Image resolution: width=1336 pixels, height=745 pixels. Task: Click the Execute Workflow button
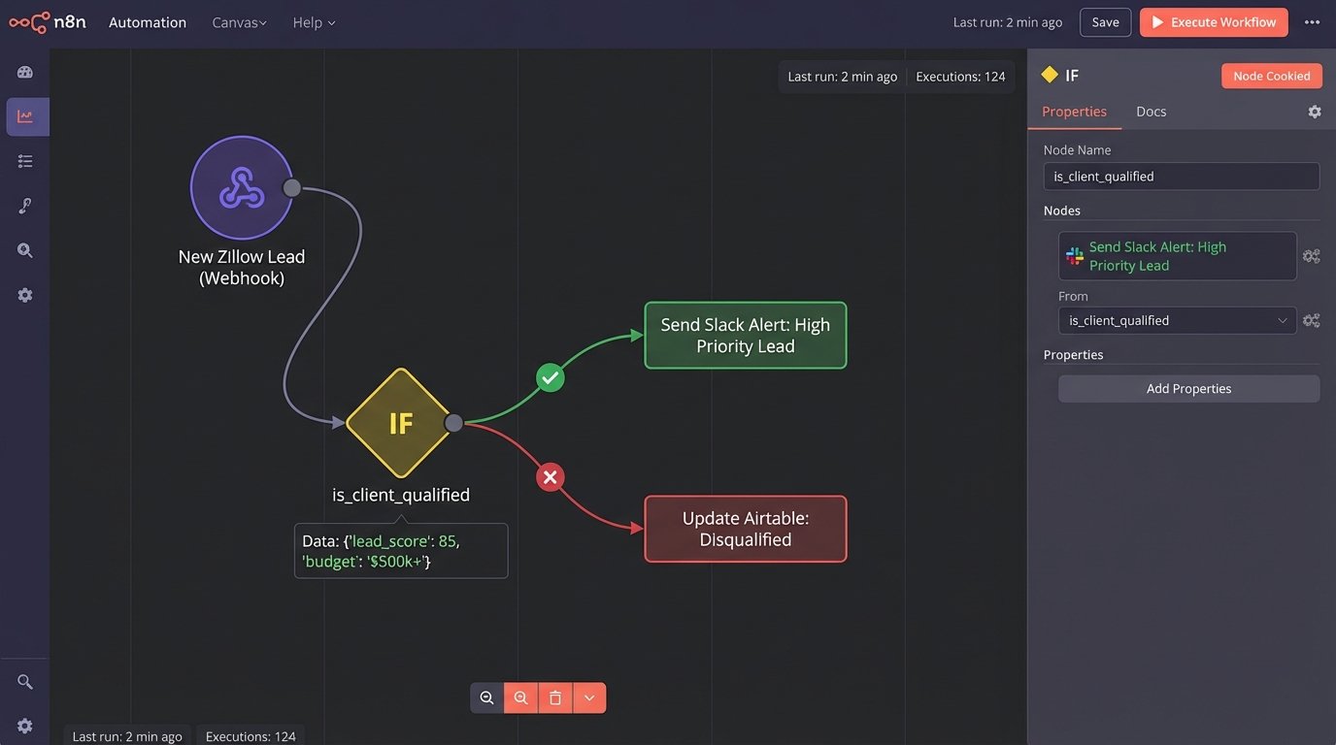(1214, 22)
